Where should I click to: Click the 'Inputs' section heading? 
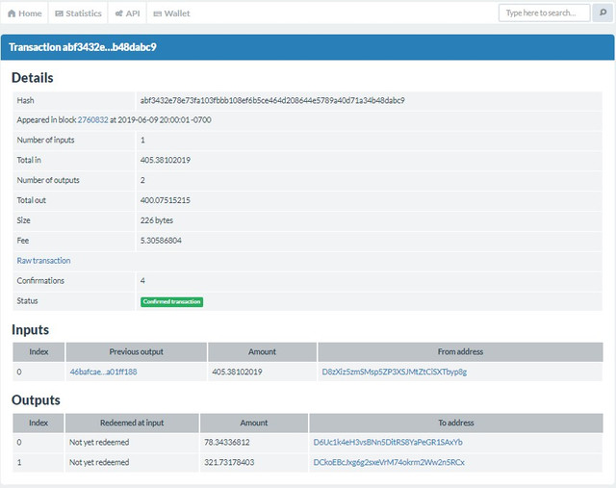pyautogui.click(x=30, y=329)
